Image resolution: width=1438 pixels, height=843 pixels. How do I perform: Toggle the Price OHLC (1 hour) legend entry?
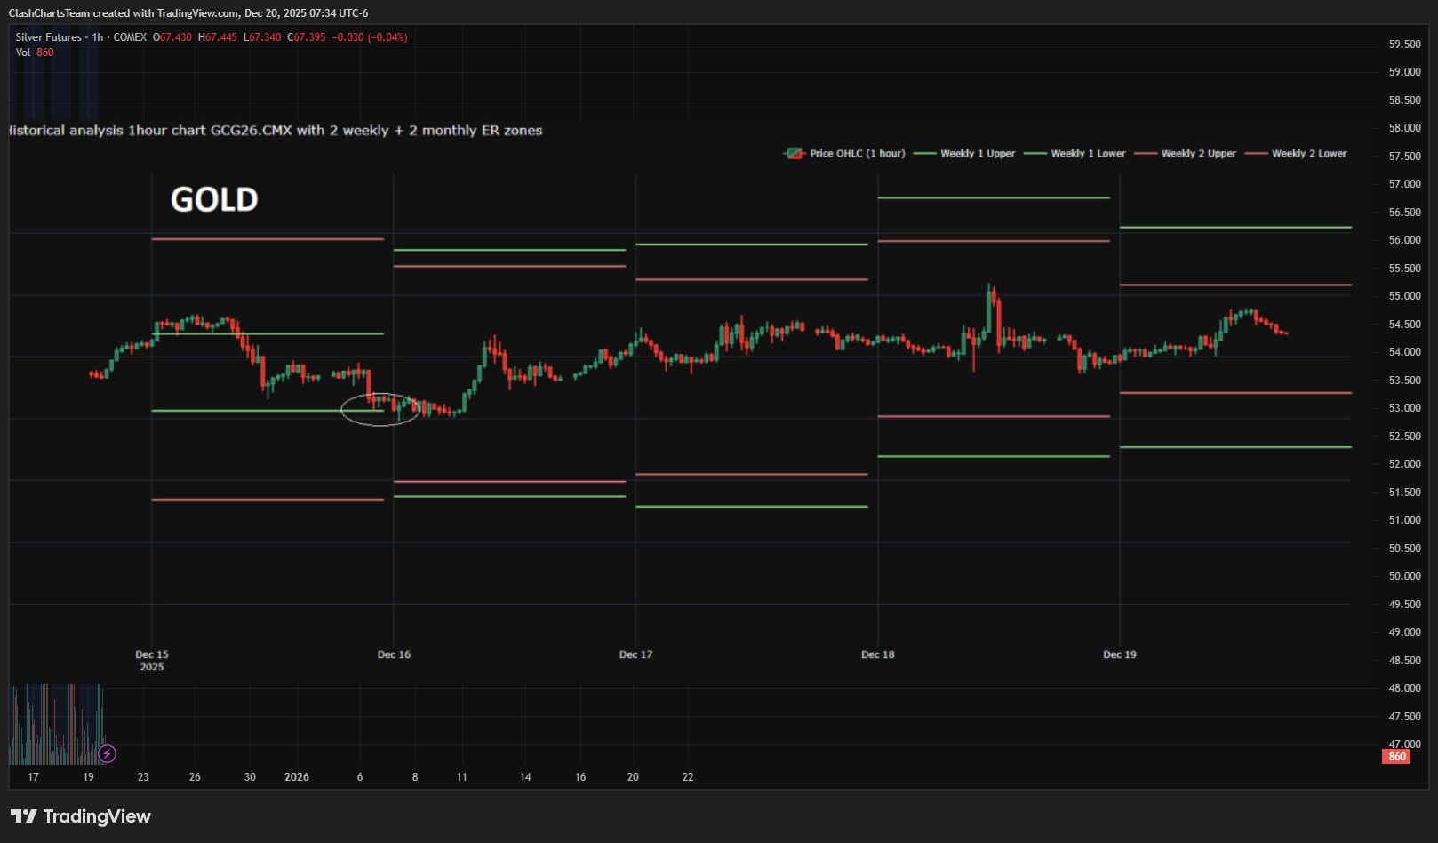coord(844,154)
